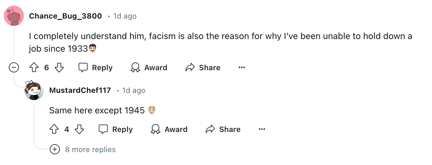Reply to MustardChef117's comment

116,129
